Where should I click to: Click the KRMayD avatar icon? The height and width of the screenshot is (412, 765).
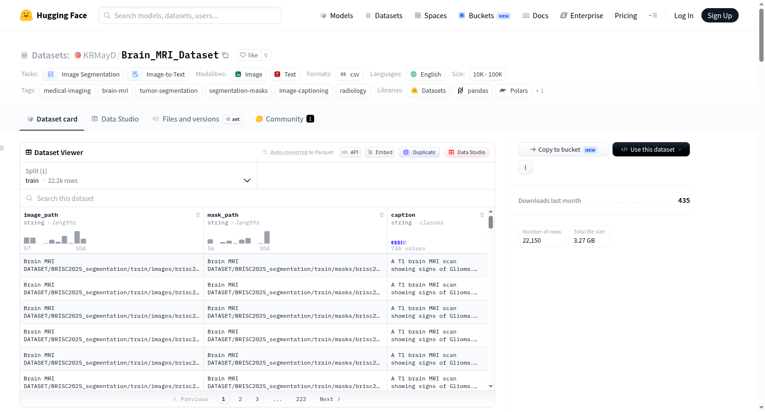[78, 55]
